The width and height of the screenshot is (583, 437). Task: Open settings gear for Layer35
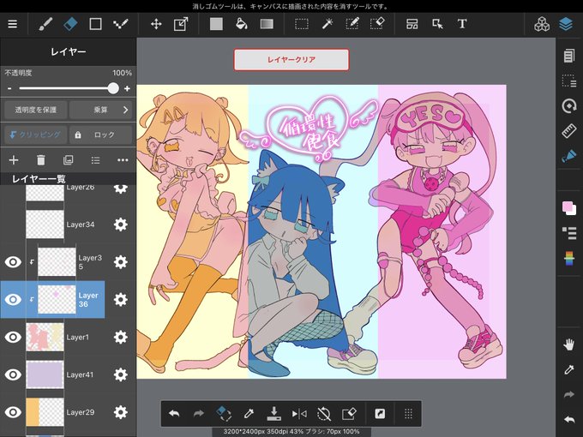click(121, 262)
